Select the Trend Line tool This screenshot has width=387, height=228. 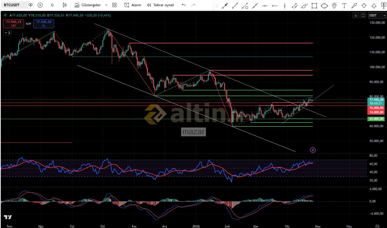point(235,6)
